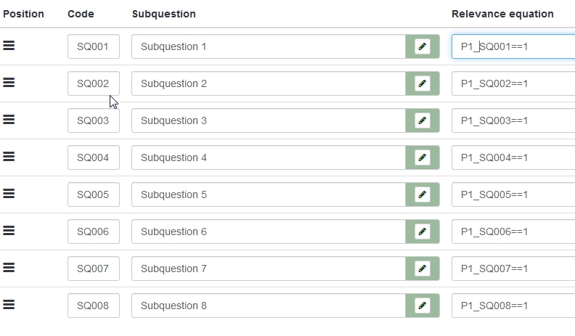Click into the Subquestion 1 text field
Screen dimensions: 575x336
point(268,46)
